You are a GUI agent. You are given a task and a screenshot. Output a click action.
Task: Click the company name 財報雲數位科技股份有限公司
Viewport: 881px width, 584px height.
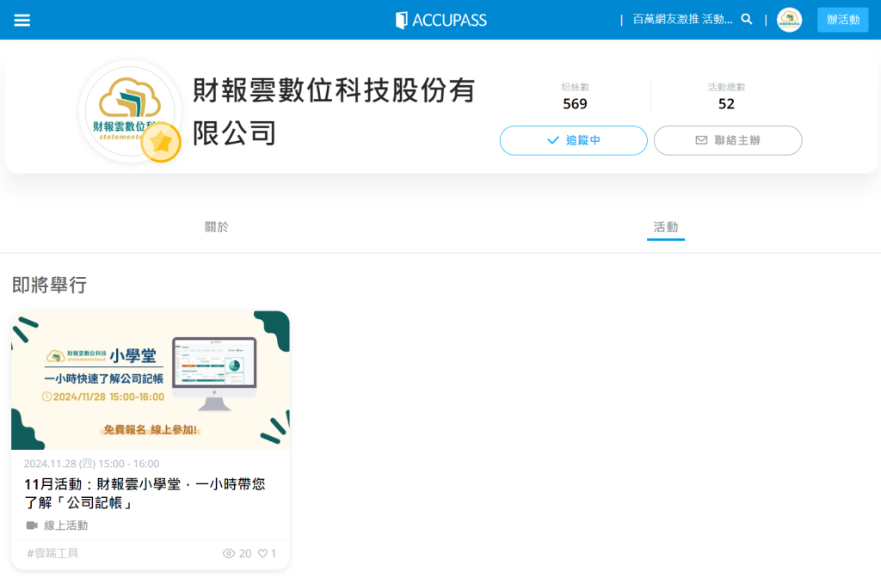click(335, 111)
